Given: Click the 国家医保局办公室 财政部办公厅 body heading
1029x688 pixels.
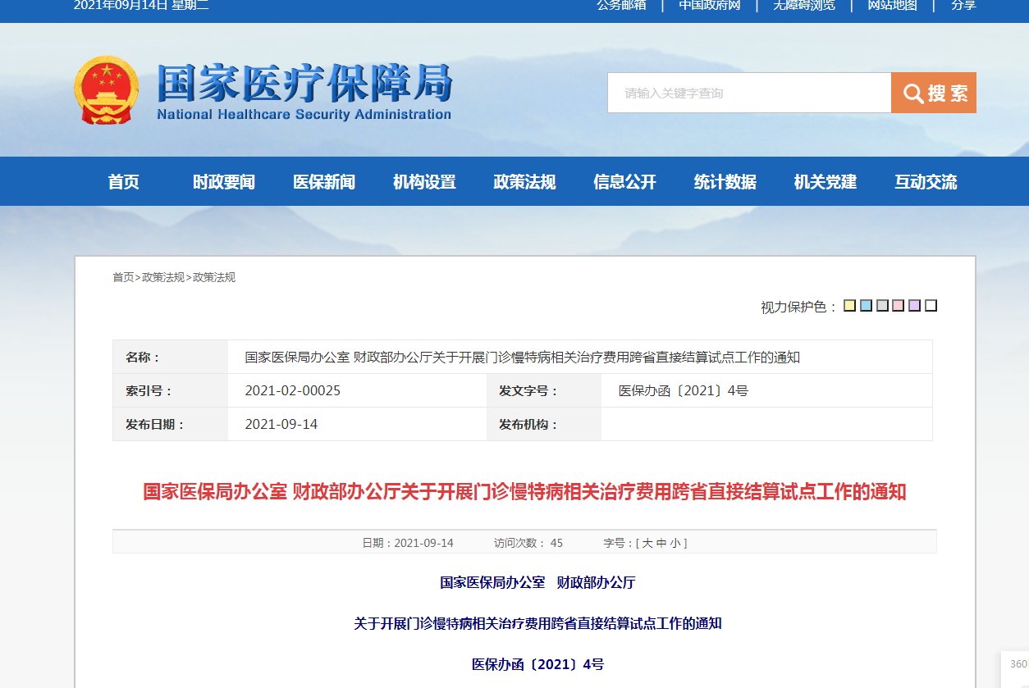Looking at the screenshot, I should click(537, 582).
